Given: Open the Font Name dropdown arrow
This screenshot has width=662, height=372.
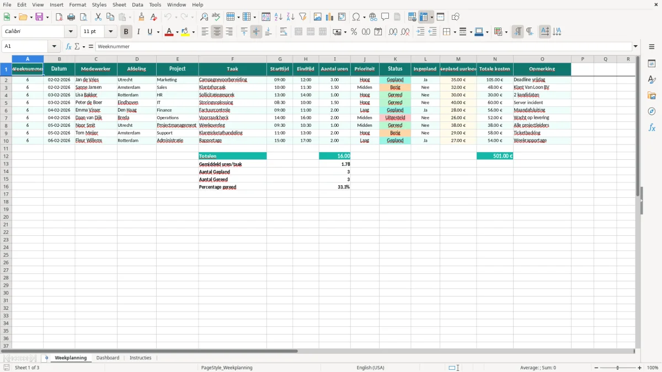Looking at the screenshot, I should point(71,32).
